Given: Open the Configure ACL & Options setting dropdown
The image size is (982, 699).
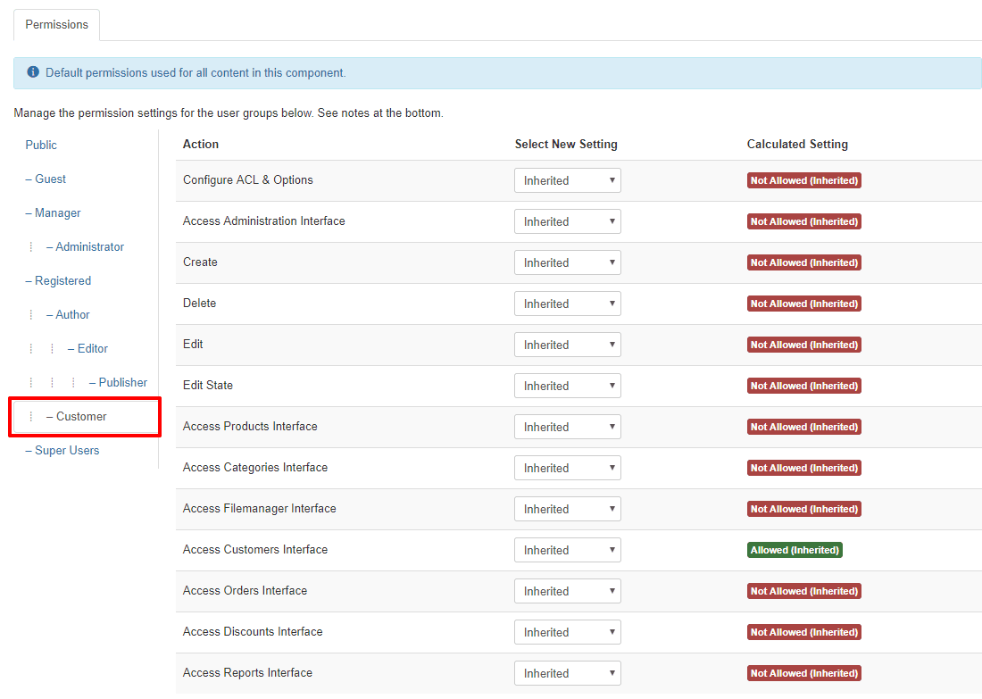Looking at the screenshot, I should [567, 180].
